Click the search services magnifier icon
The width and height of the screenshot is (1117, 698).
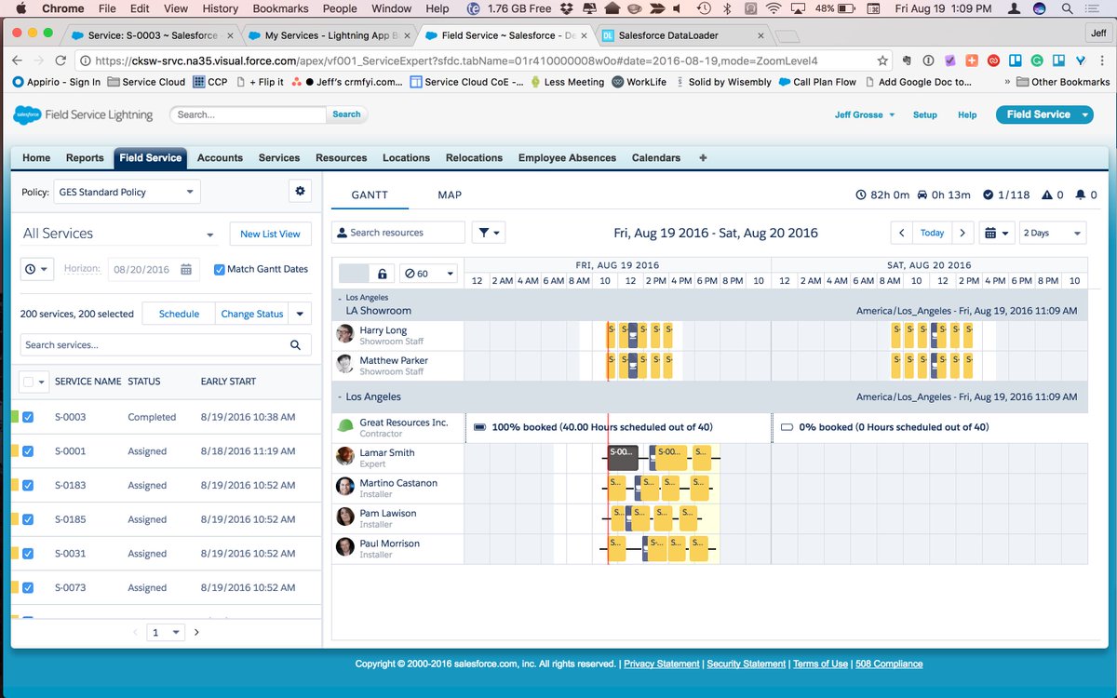click(295, 345)
